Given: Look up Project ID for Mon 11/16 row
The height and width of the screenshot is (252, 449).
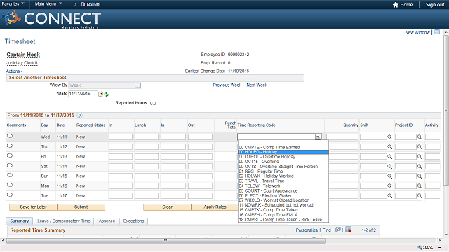Looking at the screenshot, I should click(420, 186).
